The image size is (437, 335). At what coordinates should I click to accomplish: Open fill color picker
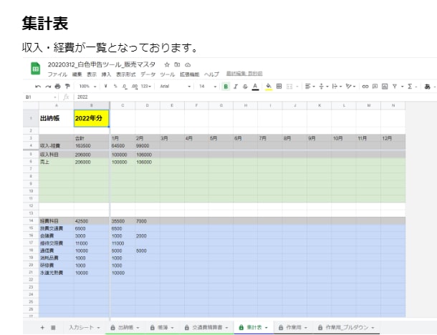[269, 87]
